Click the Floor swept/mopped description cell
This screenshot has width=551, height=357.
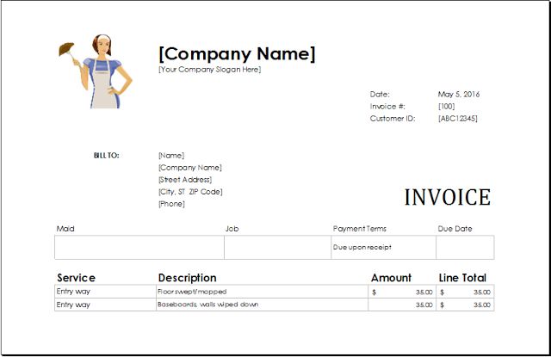262,292
